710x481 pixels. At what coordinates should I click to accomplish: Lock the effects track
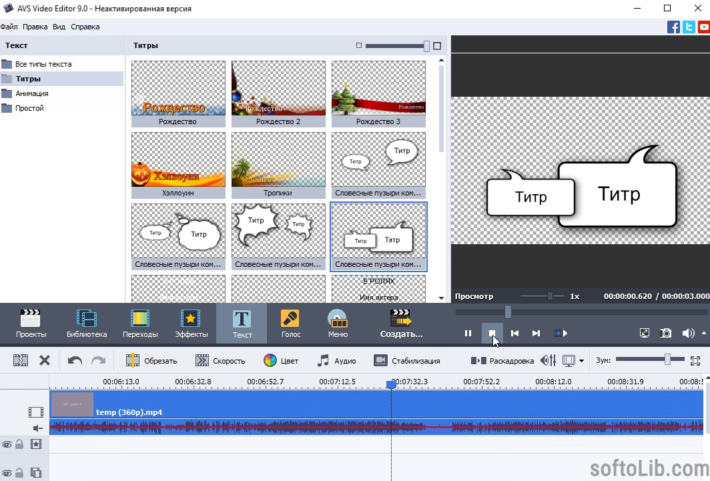[x=19, y=444]
